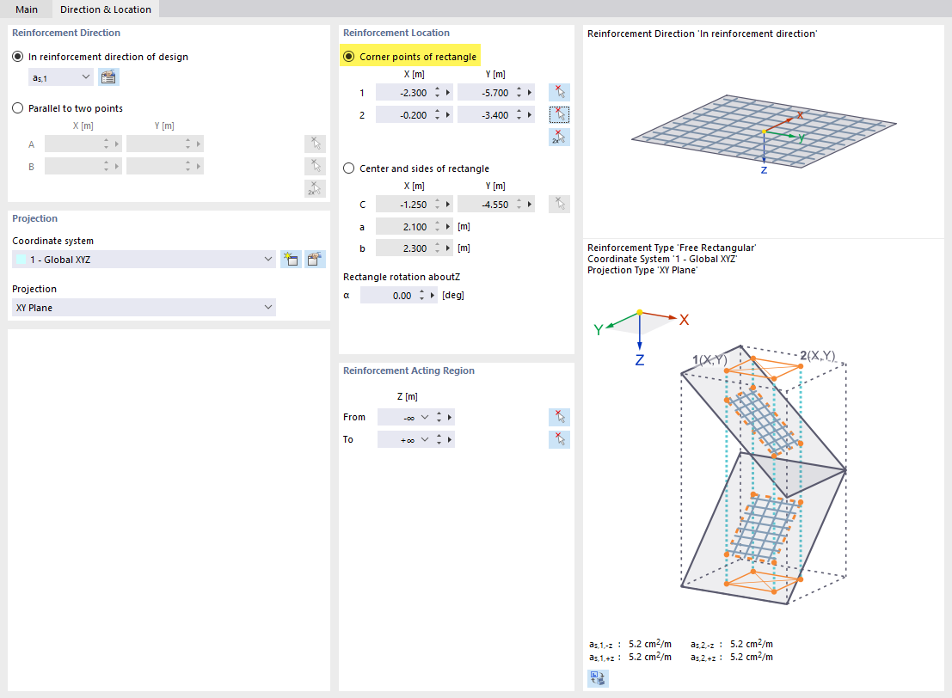Select Parallel to two points option

pyautogui.click(x=18, y=108)
